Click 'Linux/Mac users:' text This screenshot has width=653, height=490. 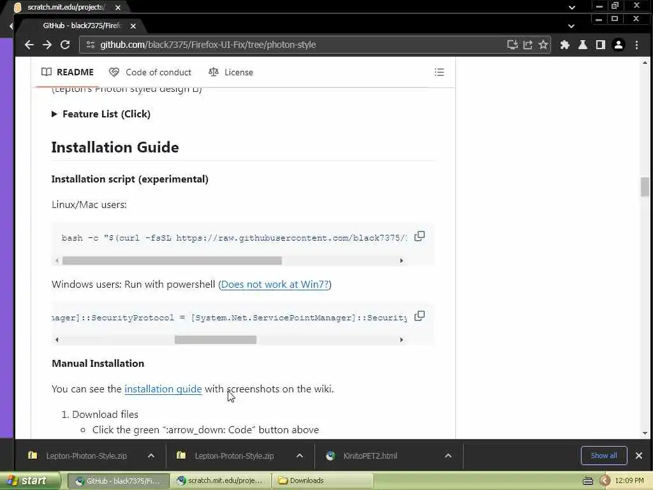click(89, 205)
